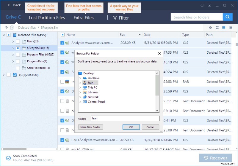238x166 pixels.
Task: Click the (C:) drive icon in tree
Action: (15, 75)
